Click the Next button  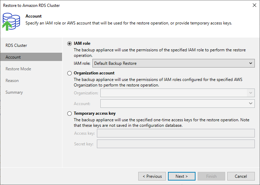pyautogui.click(x=182, y=176)
